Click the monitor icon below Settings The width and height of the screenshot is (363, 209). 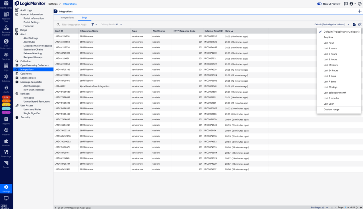6,198
